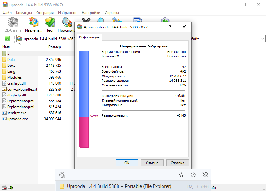The width and height of the screenshot is (266, 191).
Task: Click the Lang folder icon
Action: click(x=4, y=71)
